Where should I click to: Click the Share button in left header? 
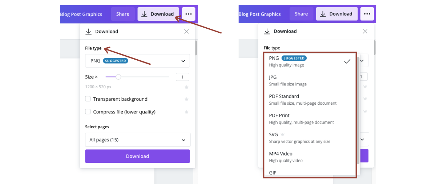click(123, 14)
